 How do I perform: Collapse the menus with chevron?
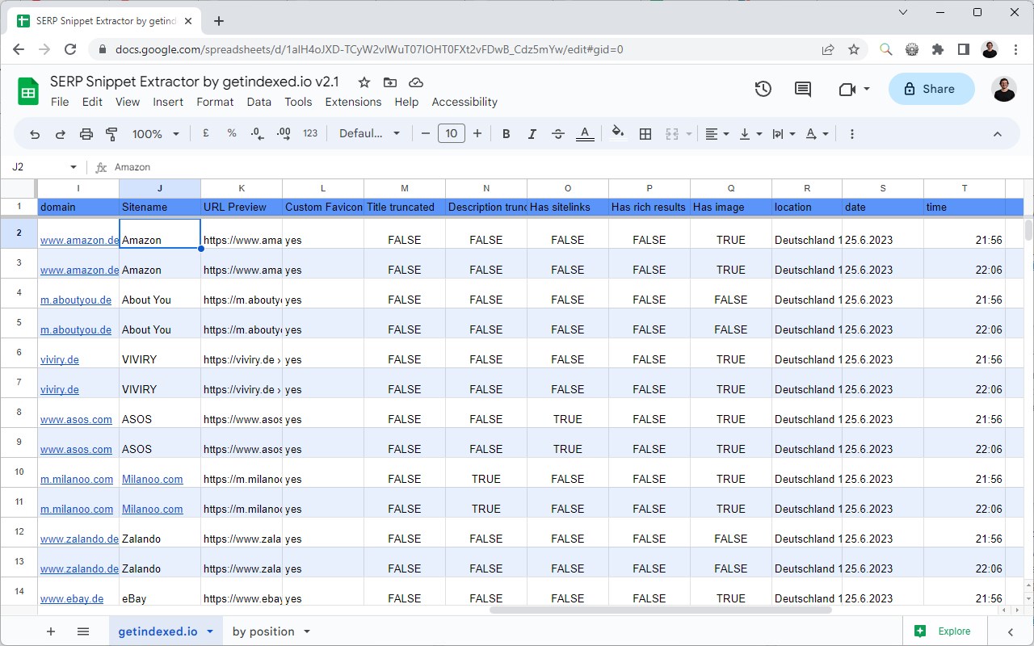997,134
